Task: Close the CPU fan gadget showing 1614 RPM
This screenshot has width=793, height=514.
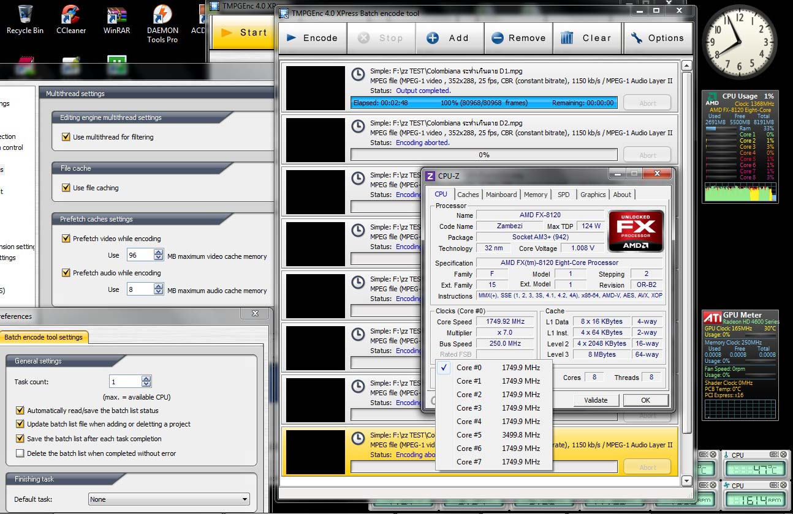Action: [783, 485]
